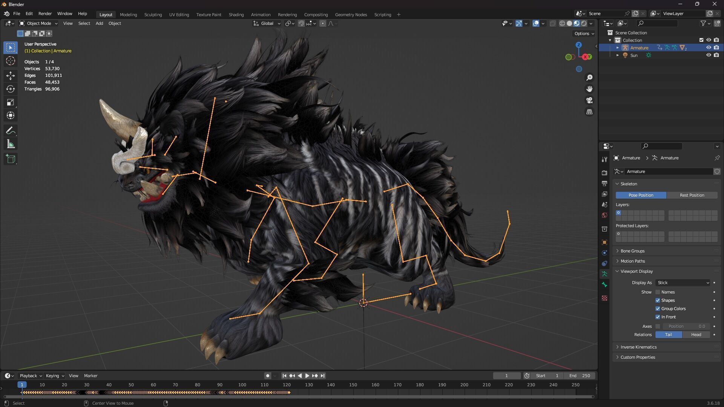Open the Global transform orientation dropdown

tap(267, 23)
